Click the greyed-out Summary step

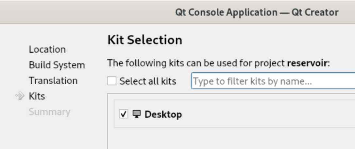[49, 112]
